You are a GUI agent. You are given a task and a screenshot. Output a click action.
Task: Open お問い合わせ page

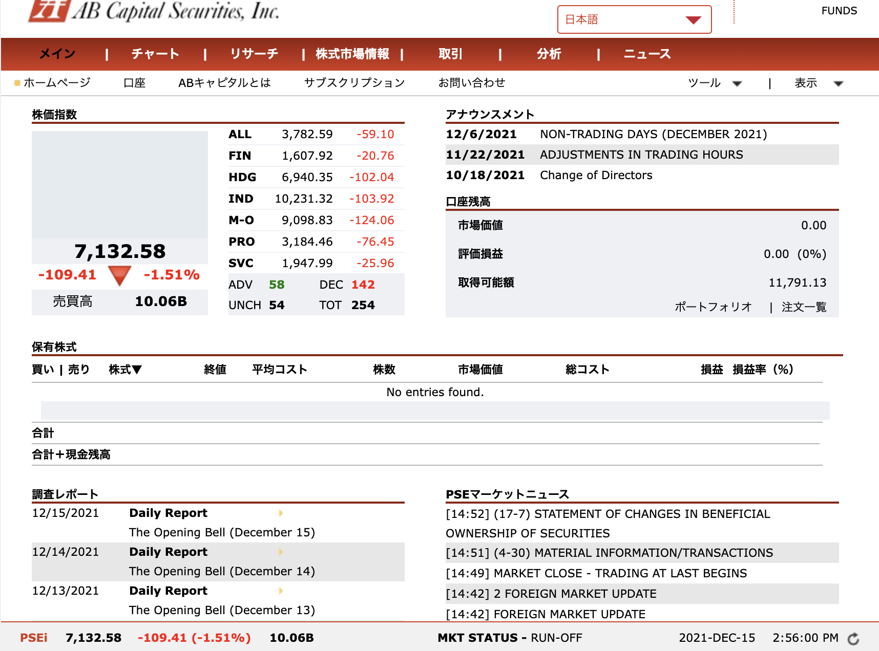click(x=472, y=82)
